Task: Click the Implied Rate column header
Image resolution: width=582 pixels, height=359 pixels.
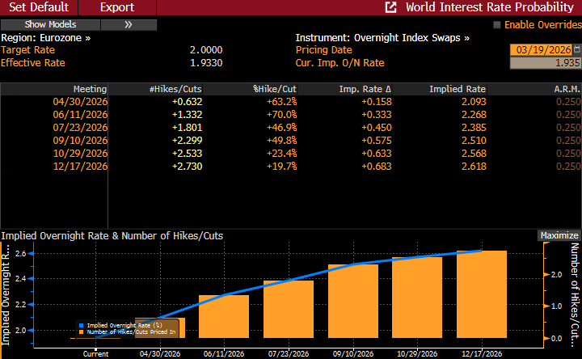Action: click(457, 88)
